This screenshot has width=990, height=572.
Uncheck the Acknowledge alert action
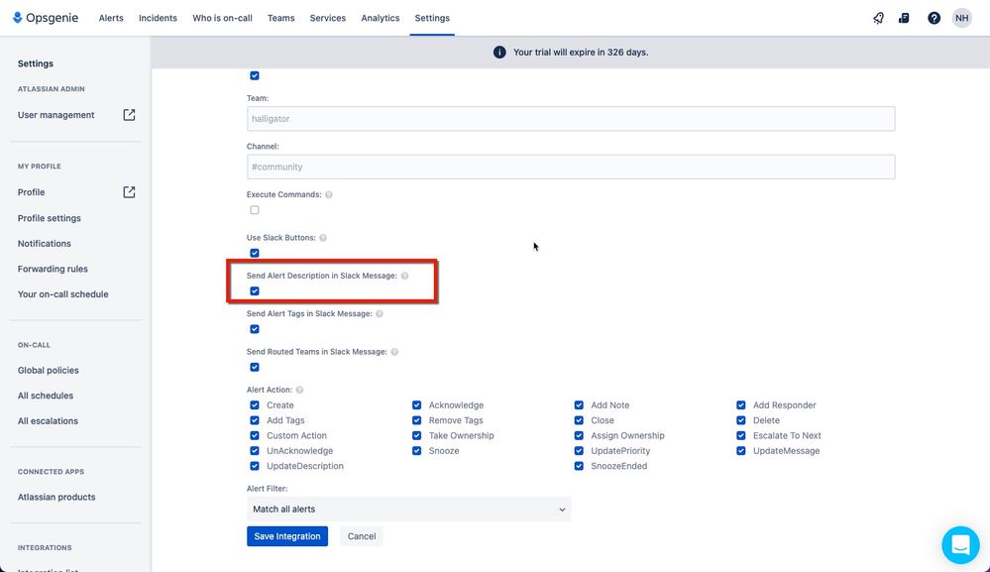click(x=416, y=405)
